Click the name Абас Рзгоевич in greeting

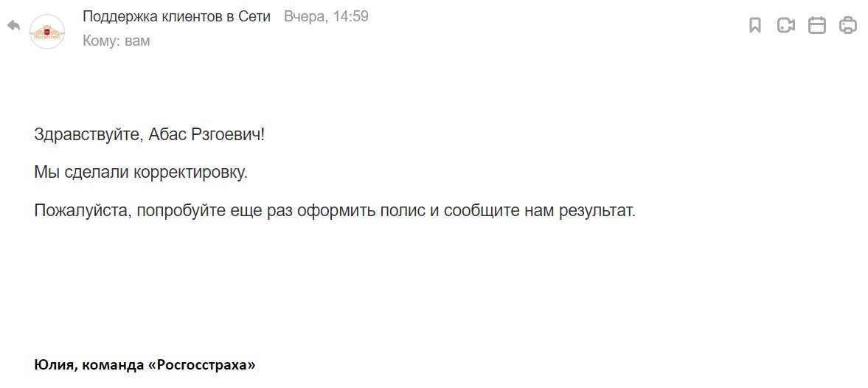click(x=206, y=134)
